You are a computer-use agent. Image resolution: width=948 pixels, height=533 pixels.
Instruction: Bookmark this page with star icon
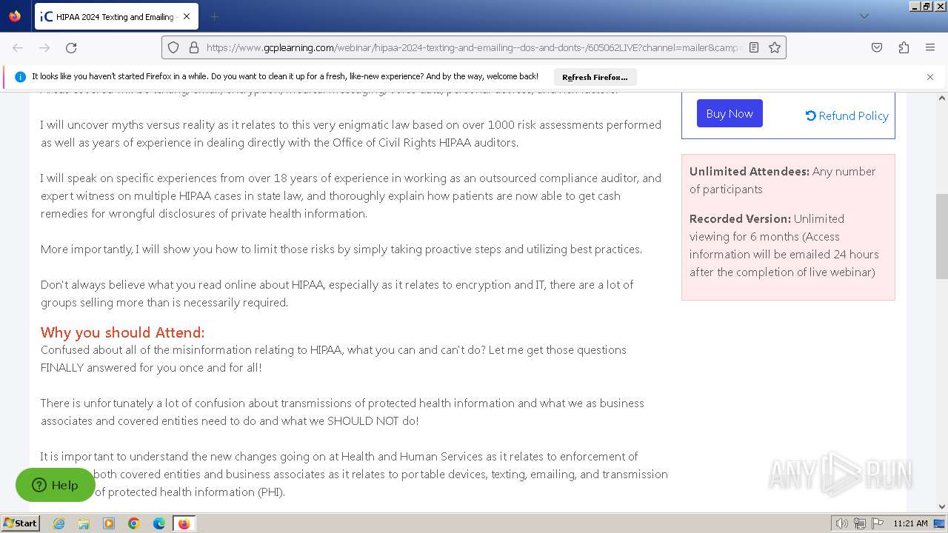(775, 47)
